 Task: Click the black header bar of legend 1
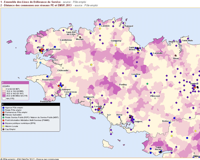click(31, 104)
